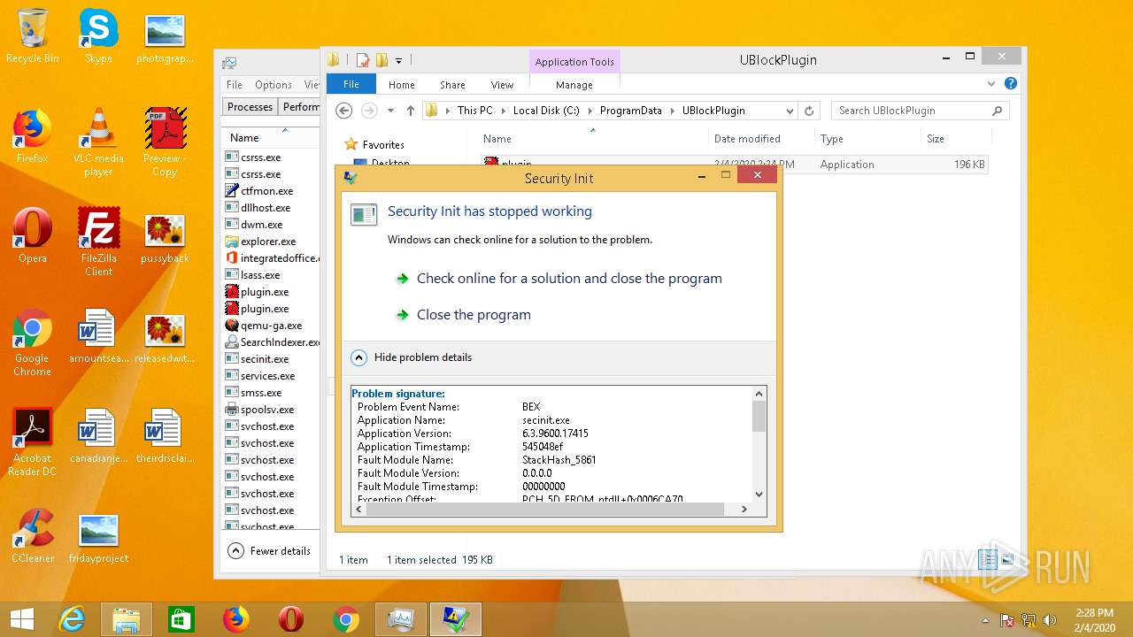This screenshot has height=637, width=1133.
Task: Open the address bar history dropdown
Action: pyautogui.click(x=790, y=111)
